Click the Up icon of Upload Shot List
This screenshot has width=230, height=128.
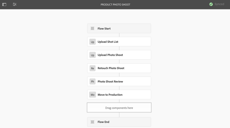(93, 42)
